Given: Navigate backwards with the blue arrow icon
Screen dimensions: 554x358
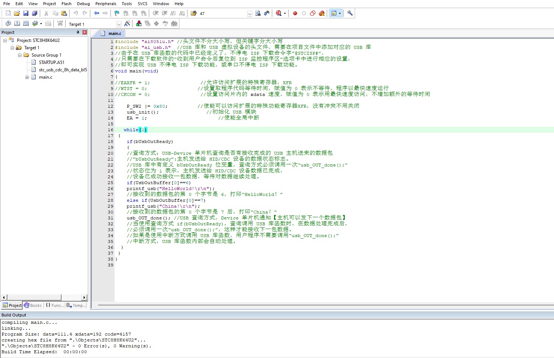Looking at the screenshot, I should point(97,13).
